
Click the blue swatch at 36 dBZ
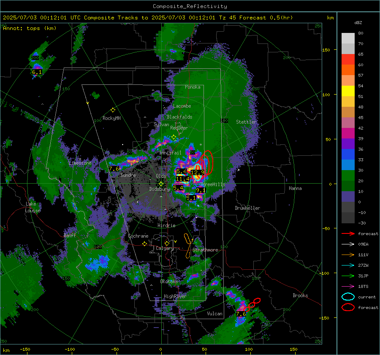(348, 154)
